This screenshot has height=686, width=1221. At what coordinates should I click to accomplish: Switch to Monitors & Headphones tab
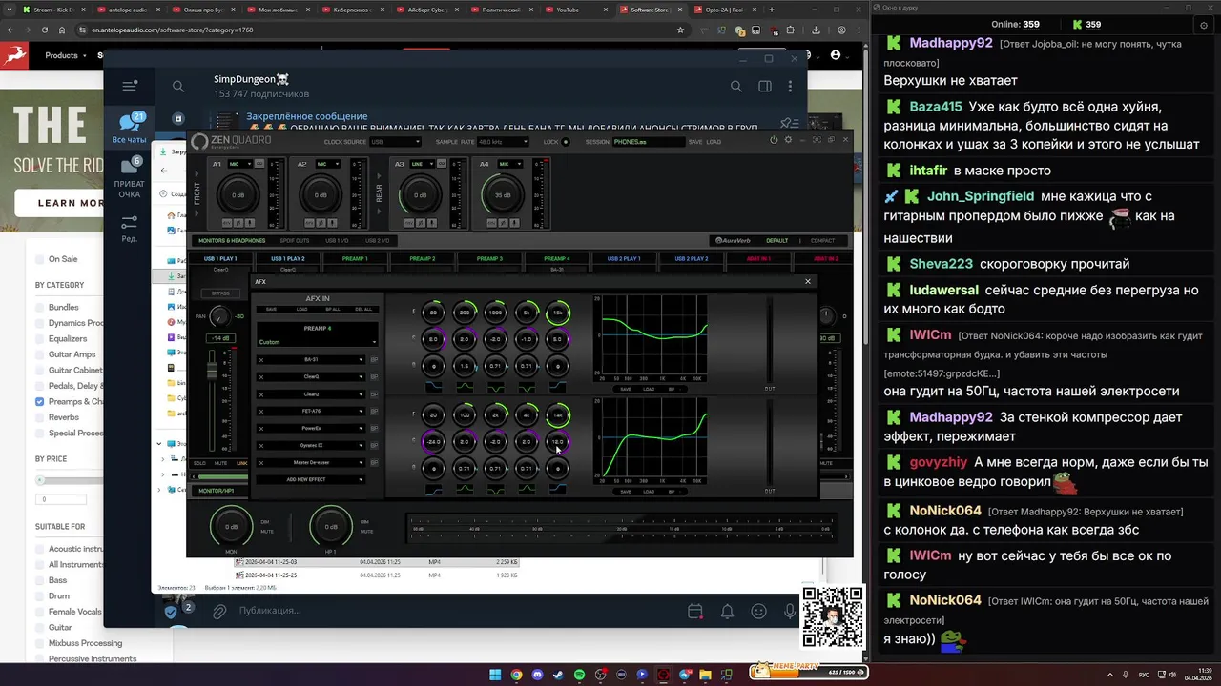232,241
